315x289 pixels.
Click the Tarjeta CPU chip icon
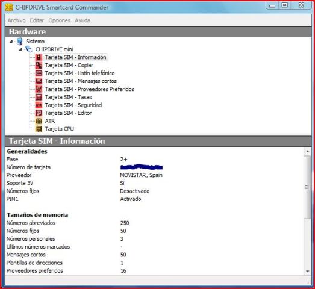click(39, 129)
